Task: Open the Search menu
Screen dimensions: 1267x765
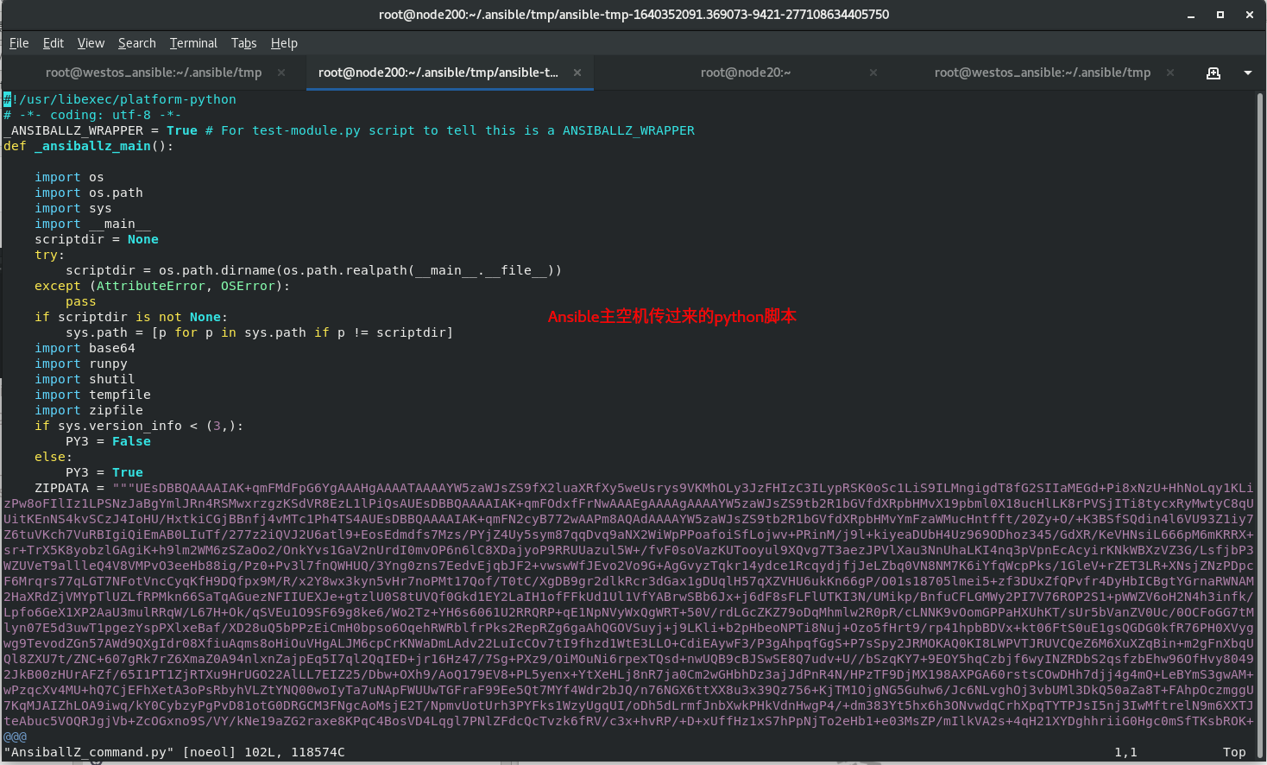Action: point(137,43)
